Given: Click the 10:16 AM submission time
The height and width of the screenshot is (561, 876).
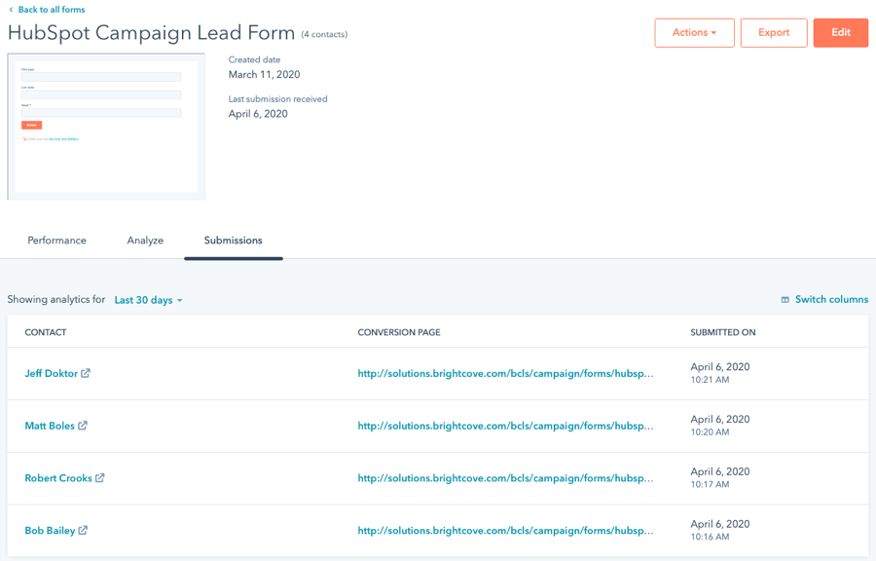Looking at the screenshot, I should point(710,537).
